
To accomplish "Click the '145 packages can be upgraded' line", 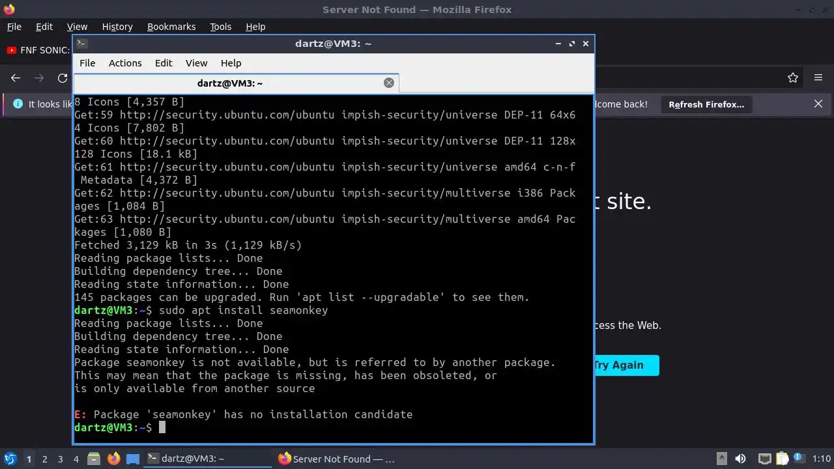I will [302, 297].
